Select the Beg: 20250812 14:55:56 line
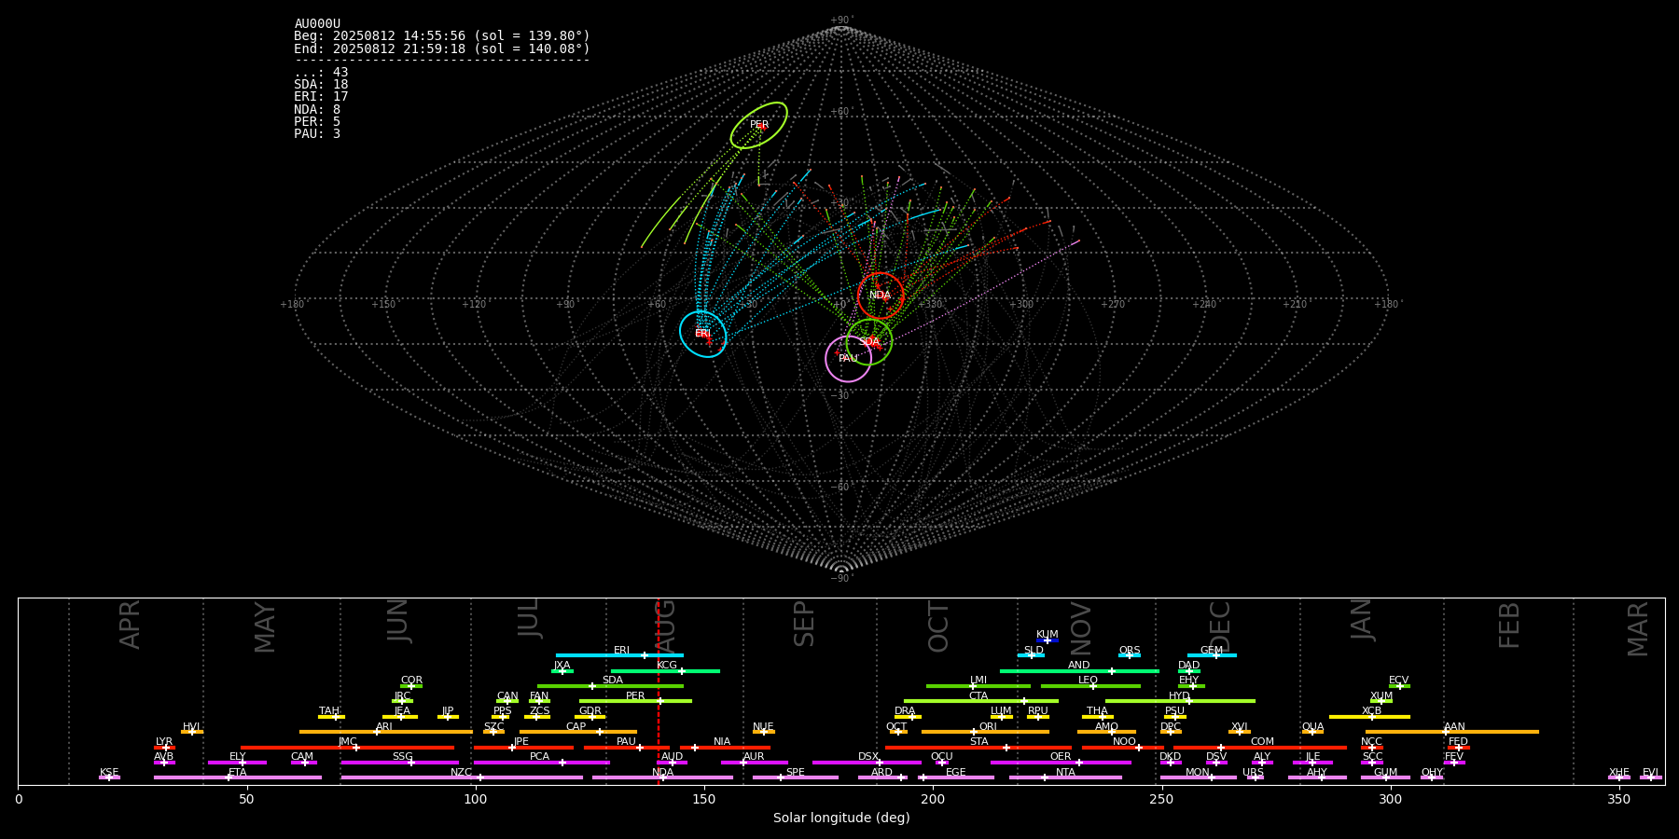 tap(442, 36)
